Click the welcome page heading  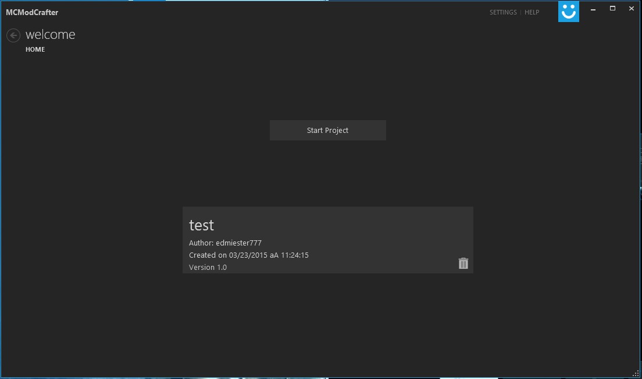(x=51, y=35)
